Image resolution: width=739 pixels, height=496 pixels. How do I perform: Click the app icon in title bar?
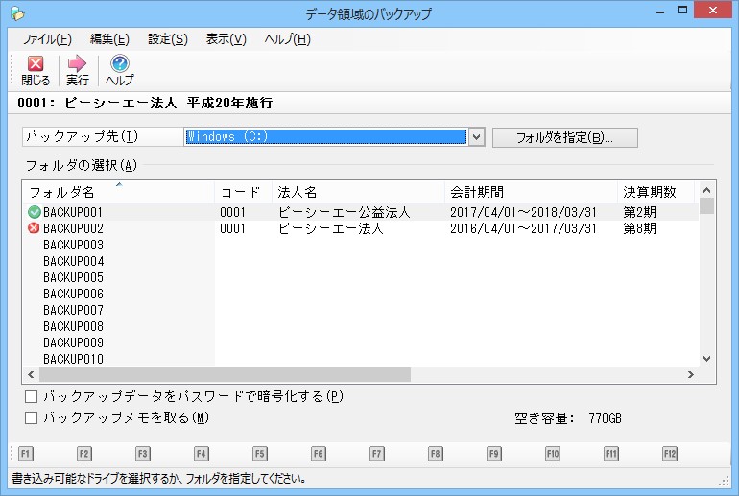[17, 13]
